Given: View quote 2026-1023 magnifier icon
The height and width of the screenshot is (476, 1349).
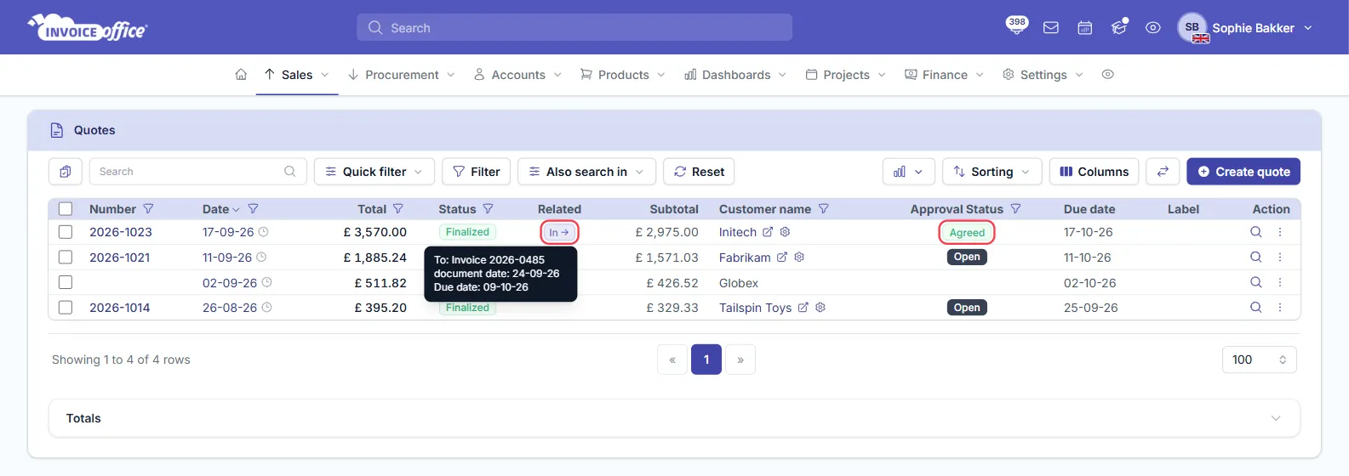Looking at the screenshot, I should click(x=1255, y=232).
